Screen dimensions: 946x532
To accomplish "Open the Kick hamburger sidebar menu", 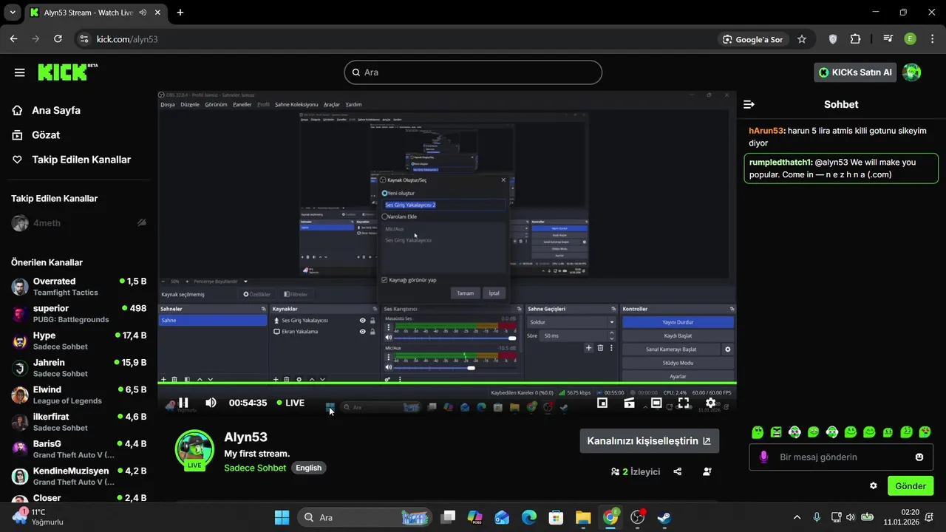I will pyautogui.click(x=20, y=72).
